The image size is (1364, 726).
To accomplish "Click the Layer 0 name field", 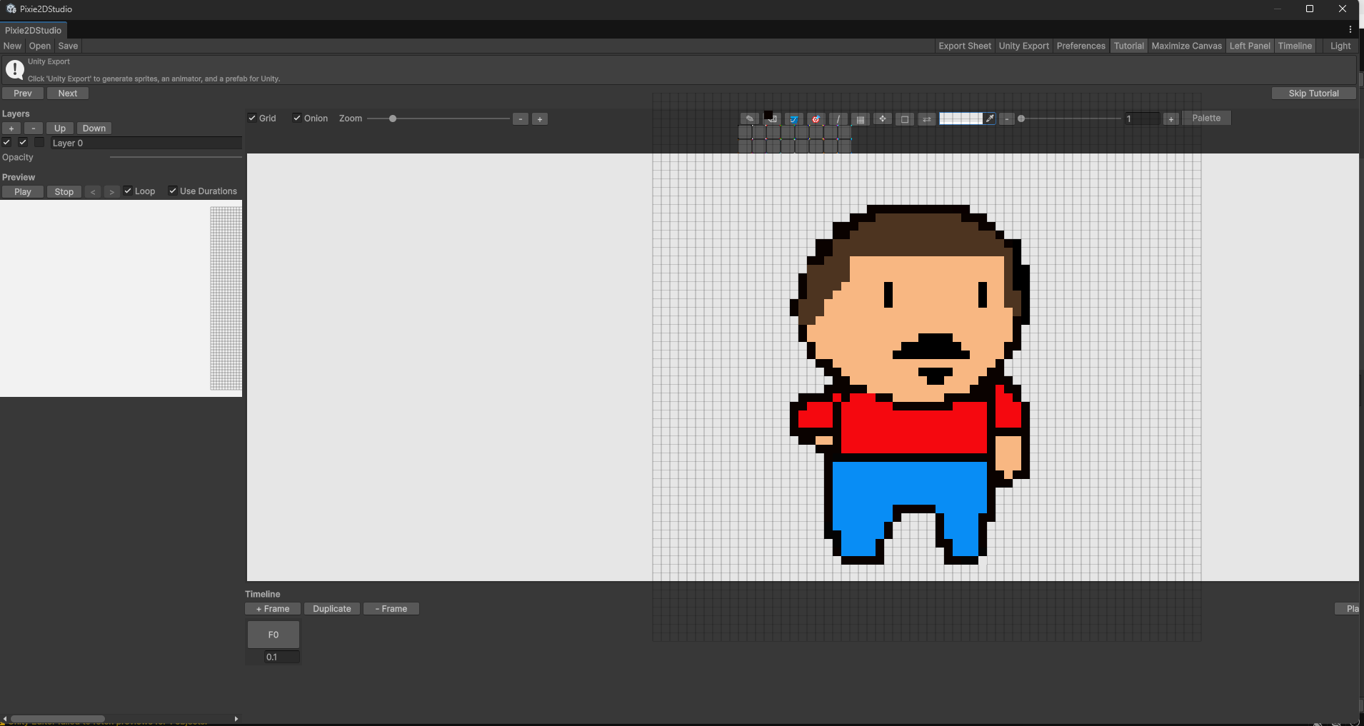I will (146, 143).
